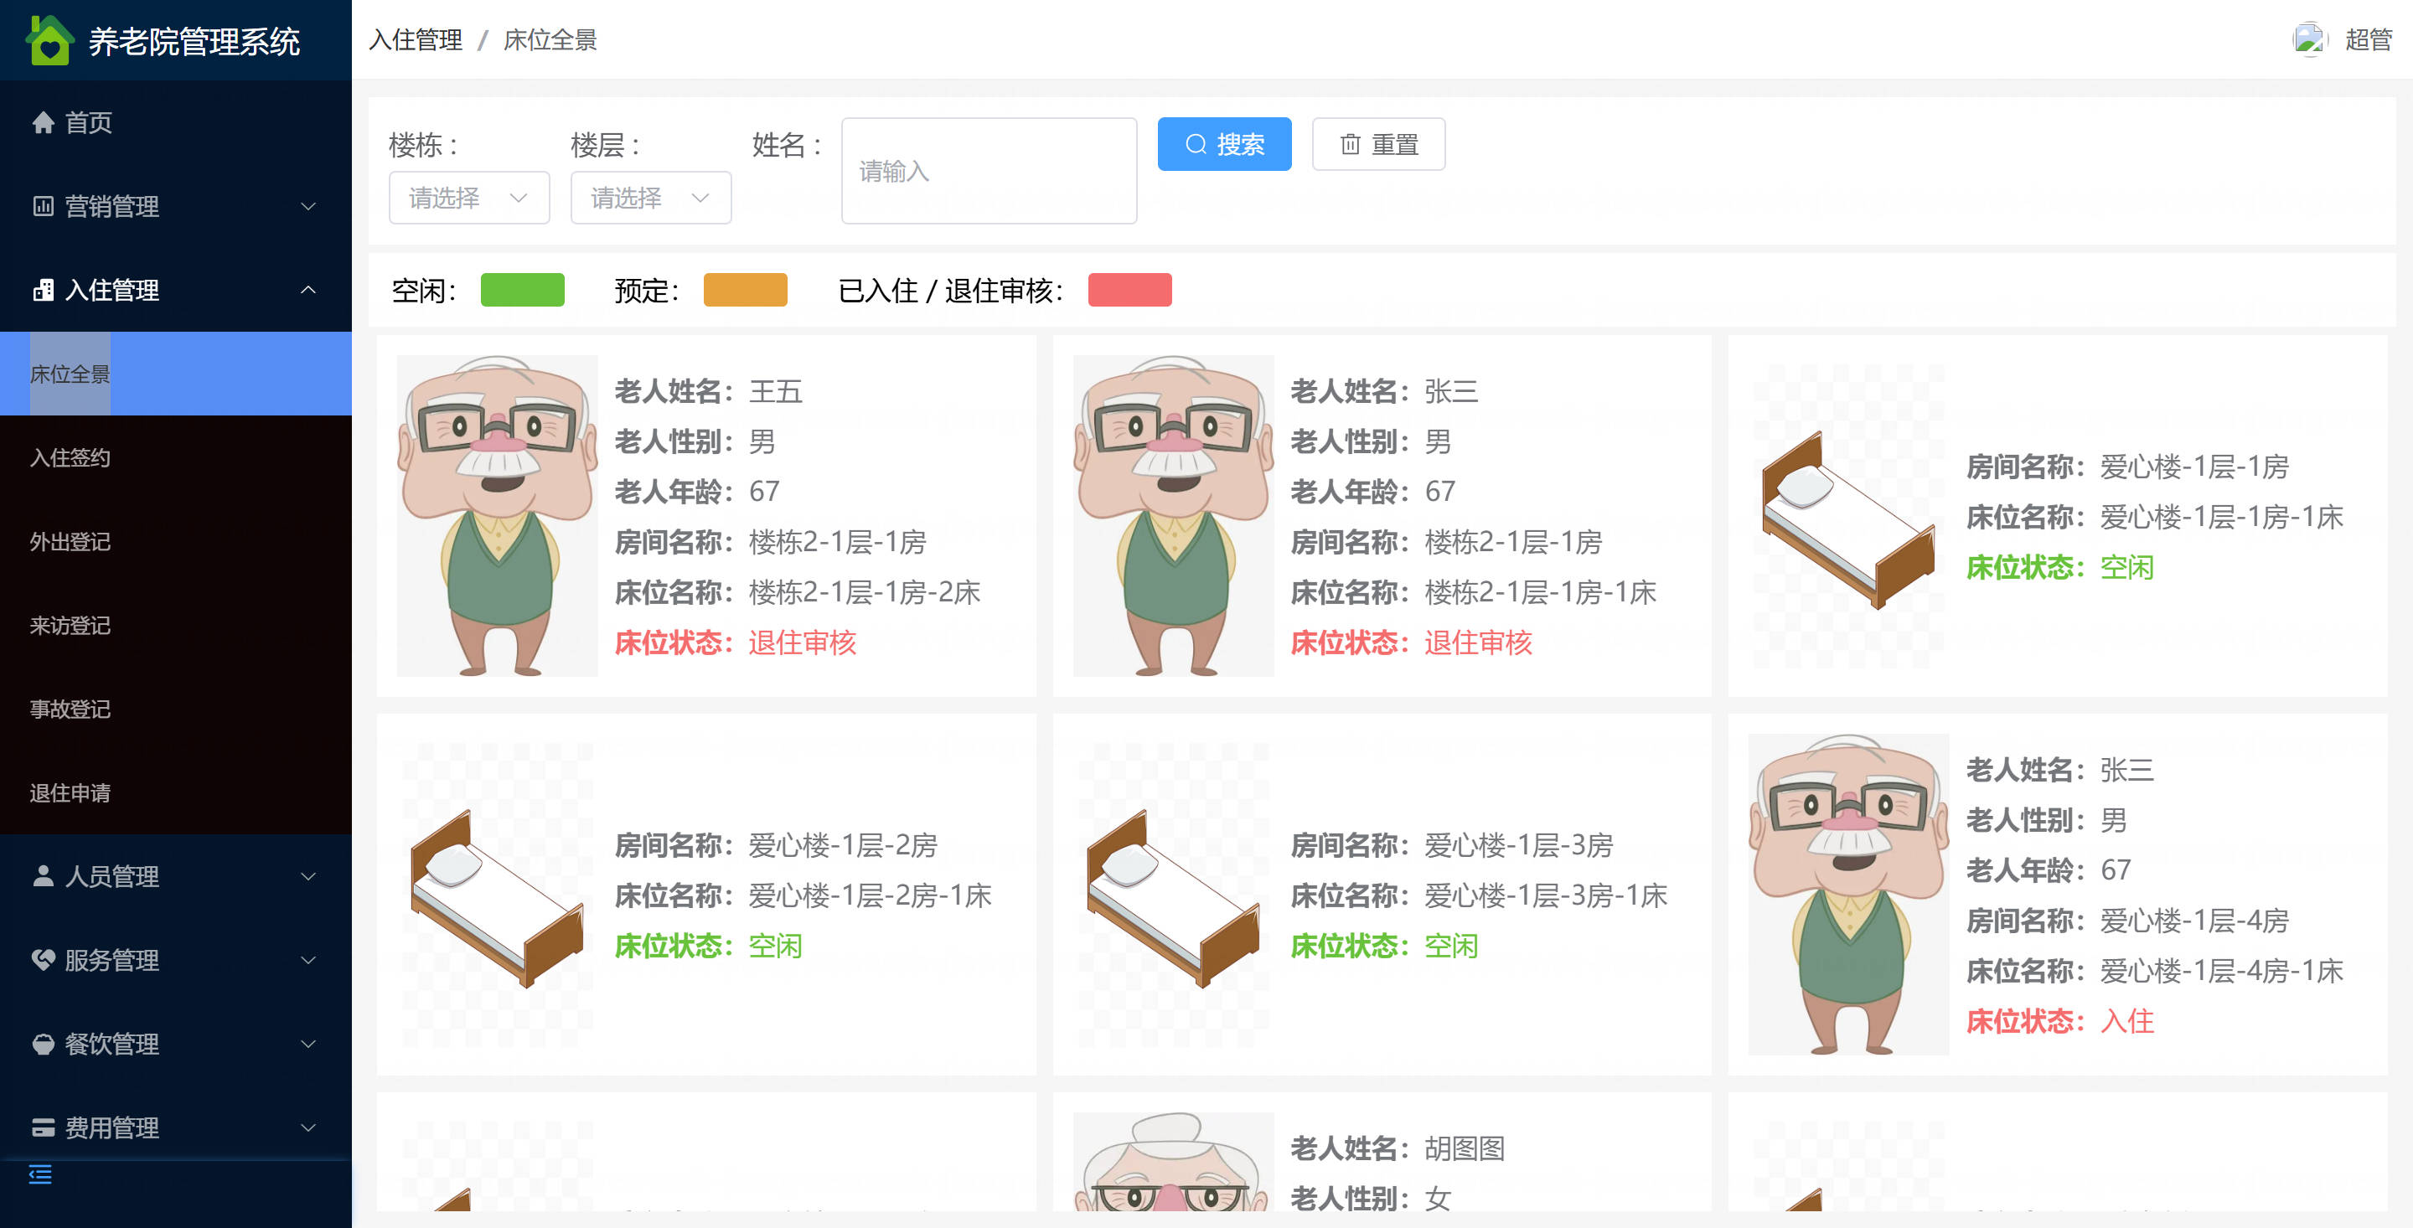
Task: Click the 床位全景 breadcrumb text
Action: [x=550, y=39]
